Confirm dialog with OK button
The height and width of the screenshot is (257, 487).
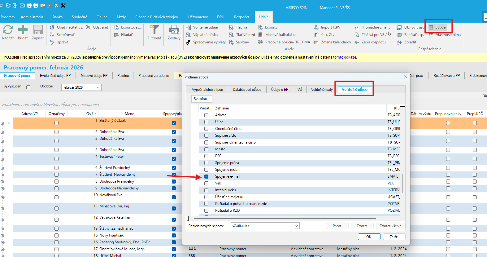(369, 237)
